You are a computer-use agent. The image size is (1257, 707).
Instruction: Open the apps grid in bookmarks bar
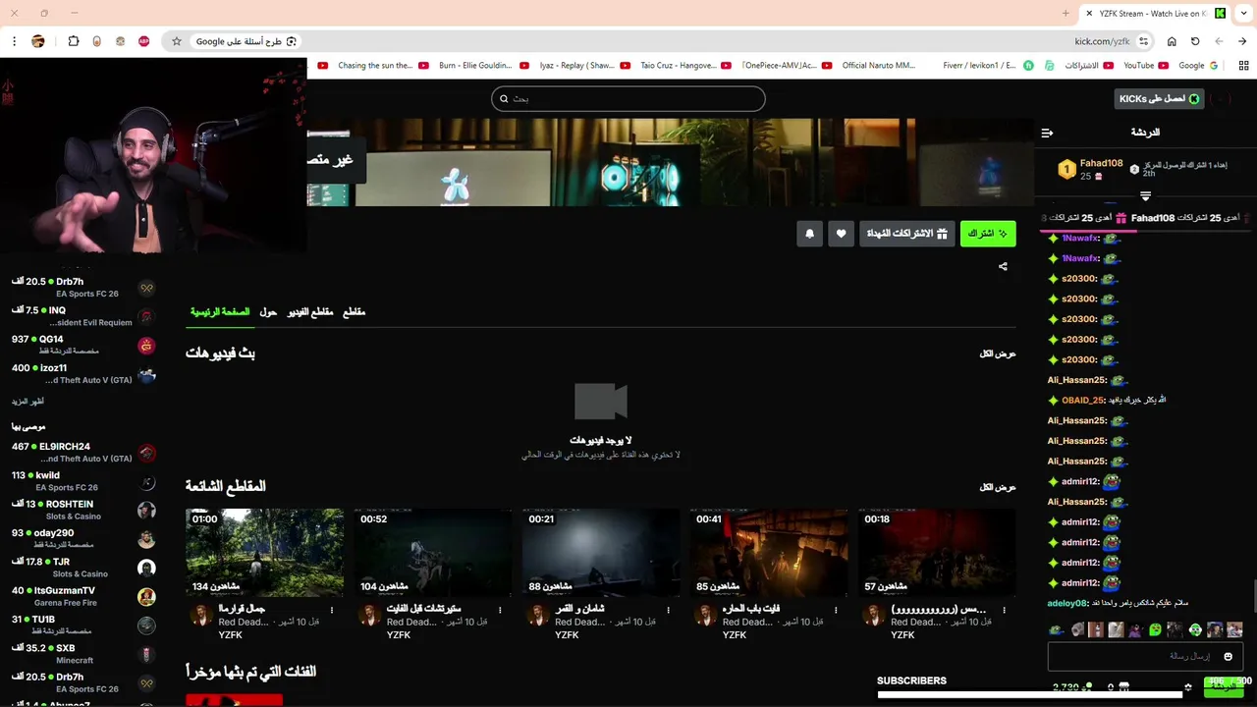(x=1243, y=66)
